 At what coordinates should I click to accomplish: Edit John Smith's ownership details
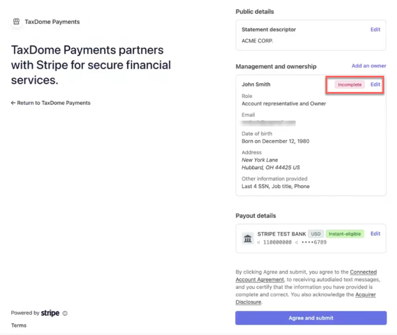click(375, 85)
